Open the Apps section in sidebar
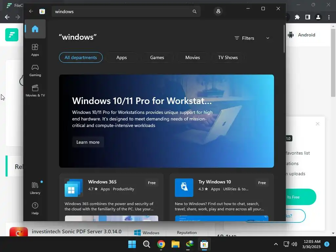 [35, 50]
